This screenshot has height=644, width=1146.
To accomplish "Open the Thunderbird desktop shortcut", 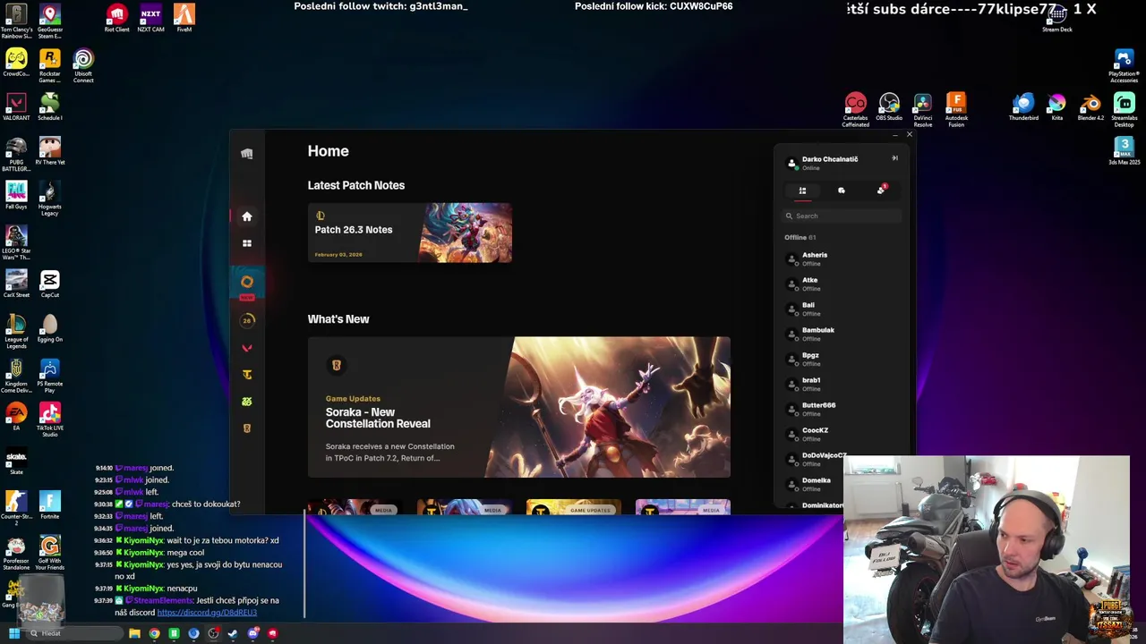I will [x=1023, y=107].
